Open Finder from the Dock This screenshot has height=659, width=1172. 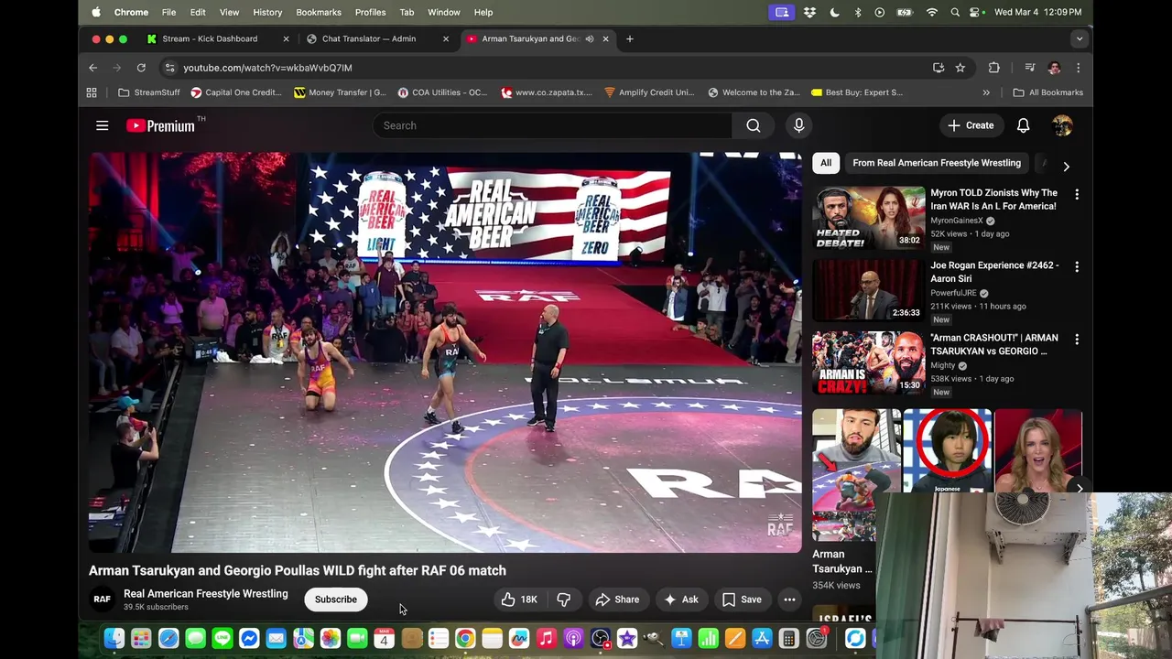click(x=114, y=639)
